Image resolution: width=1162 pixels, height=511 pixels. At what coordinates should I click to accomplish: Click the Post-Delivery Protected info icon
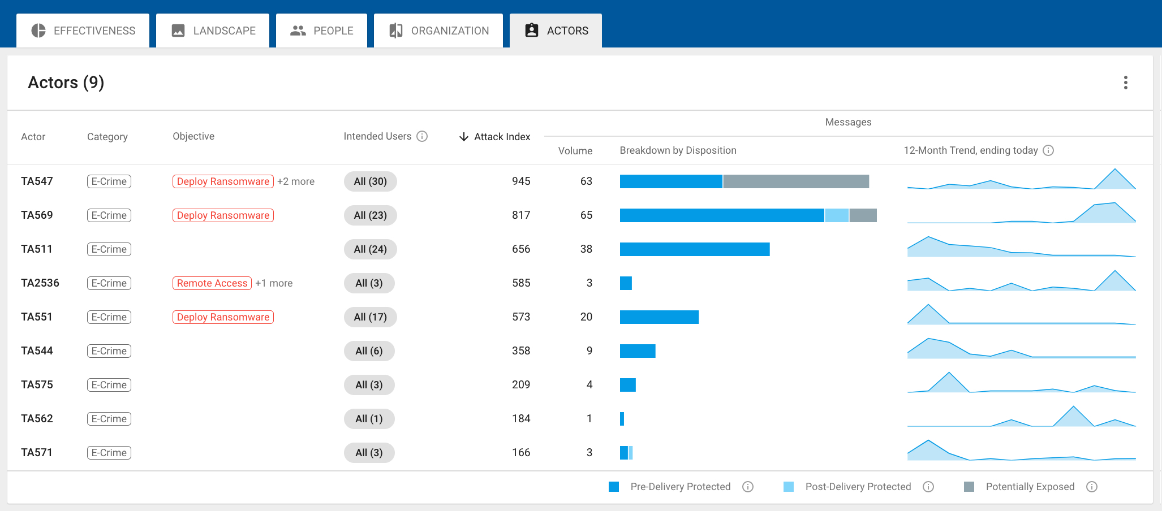click(x=928, y=487)
